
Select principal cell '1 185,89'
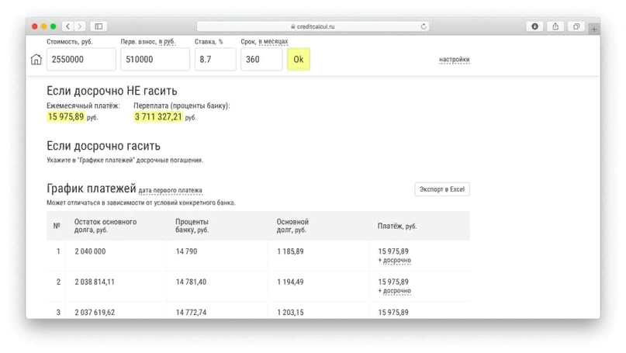coord(290,251)
